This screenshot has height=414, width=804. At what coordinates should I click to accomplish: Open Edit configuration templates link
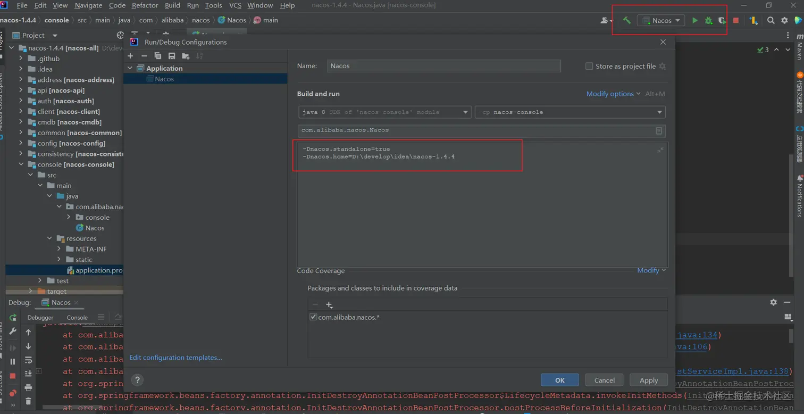pos(176,358)
